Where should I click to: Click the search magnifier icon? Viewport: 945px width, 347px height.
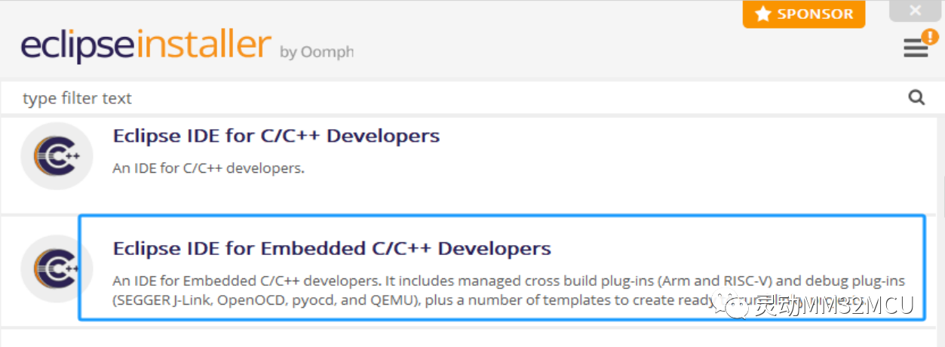tap(916, 97)
